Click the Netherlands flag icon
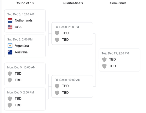146x113 pixels. coord(10,20)
